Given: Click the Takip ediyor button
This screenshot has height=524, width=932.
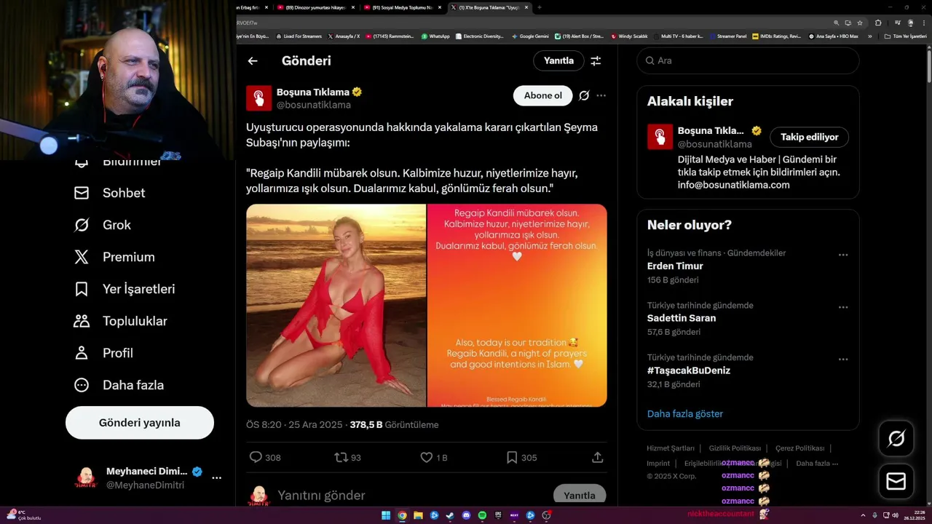Looking at the screenshot, I should pyautogui.click(x=809, y=137).
